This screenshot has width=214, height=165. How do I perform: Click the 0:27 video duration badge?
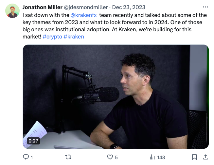click(x=33, y=141)
